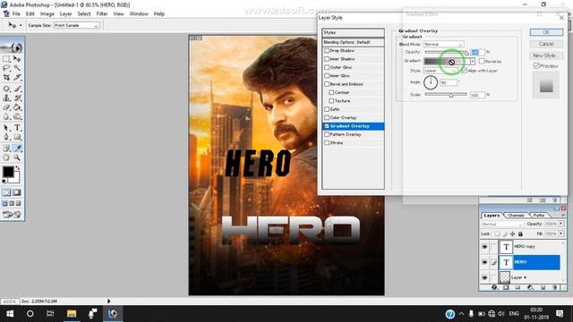The width and height of the screenshot is (573, 322).
Task: Select the Slice tool
Action: click(x=17, y=78)
